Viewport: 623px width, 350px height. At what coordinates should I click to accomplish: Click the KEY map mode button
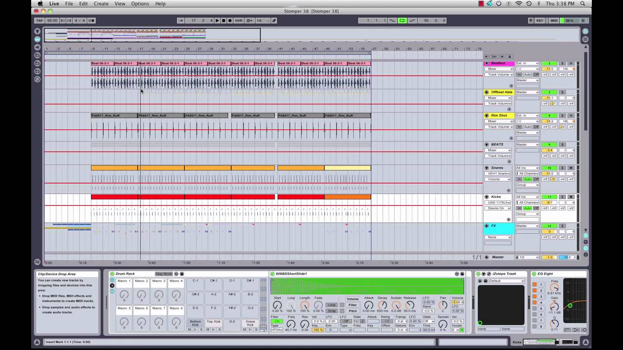pyautogui.click(x=540, y=20)
